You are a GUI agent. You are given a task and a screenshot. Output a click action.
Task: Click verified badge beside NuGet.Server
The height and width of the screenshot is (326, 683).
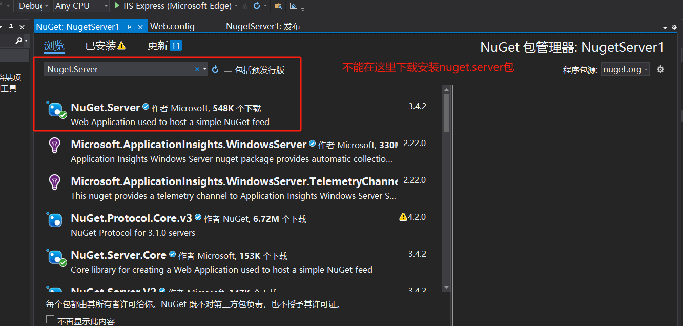coord(146,107)
